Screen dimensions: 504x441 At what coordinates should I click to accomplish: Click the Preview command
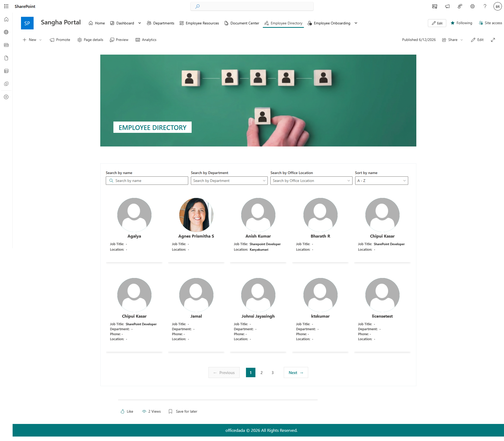click(119, 40)
